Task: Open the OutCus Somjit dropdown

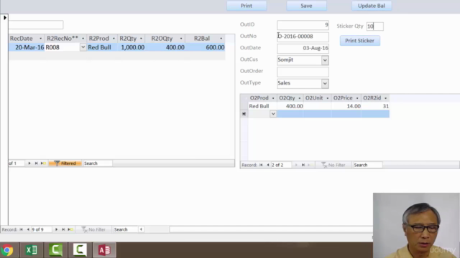Action: [x=325, y=60]
